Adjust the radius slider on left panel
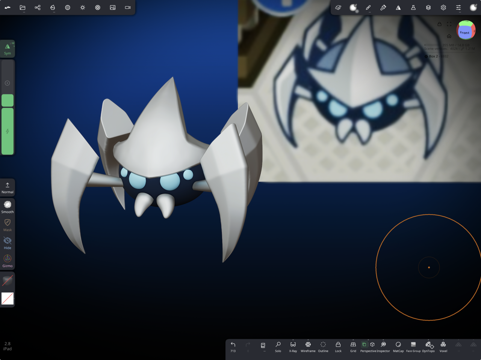Image resolution: width=481 pixels, height=360 pixels. (8, 83)
